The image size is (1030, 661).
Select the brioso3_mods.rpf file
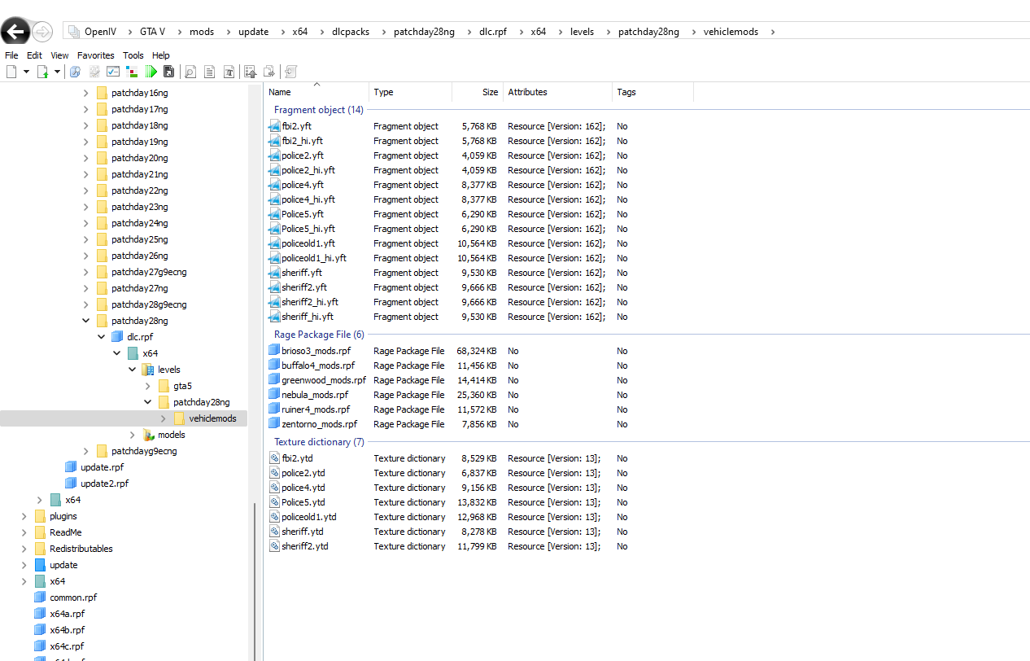click(316, 351)
